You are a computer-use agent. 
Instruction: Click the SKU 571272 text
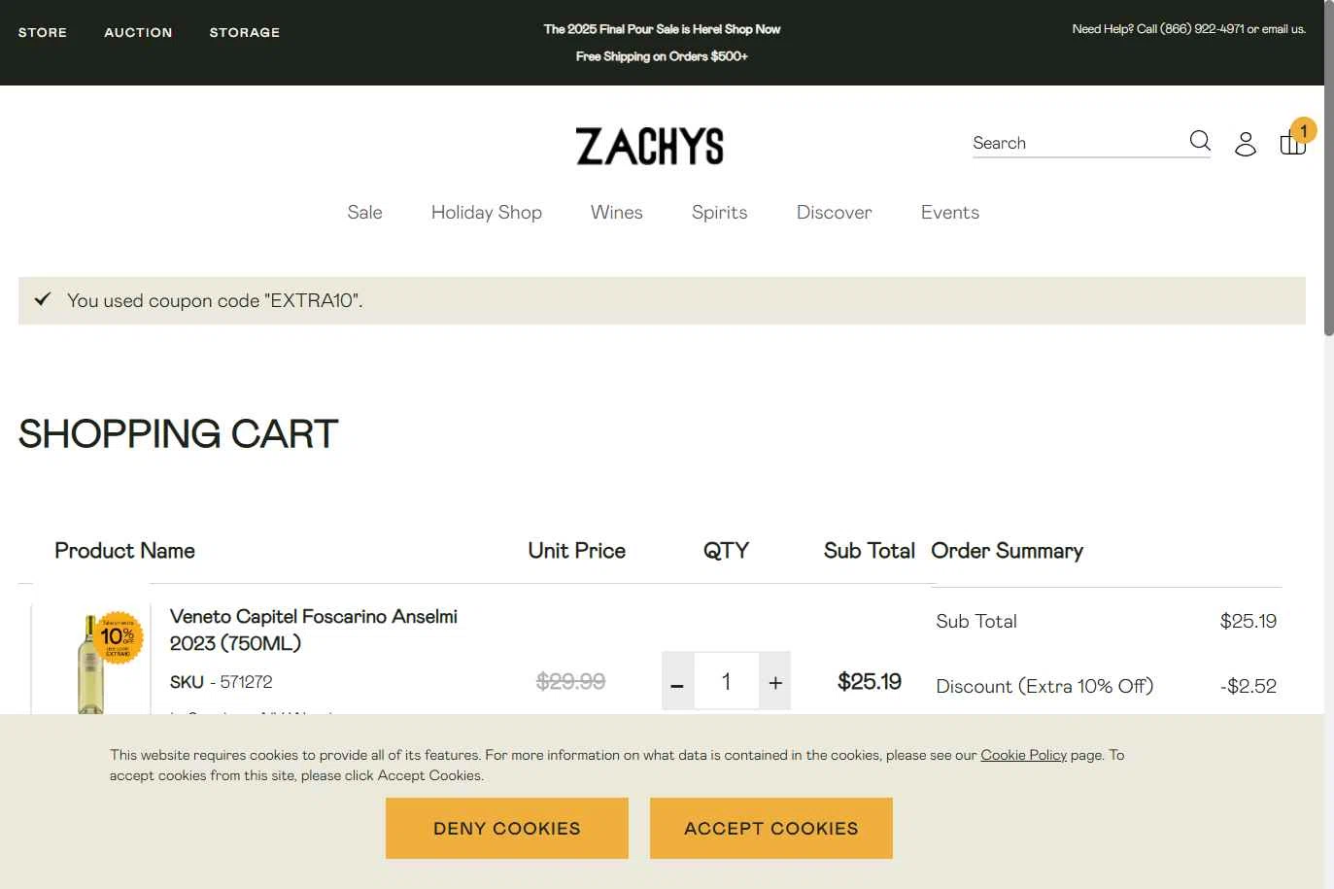tap(222, 682)
